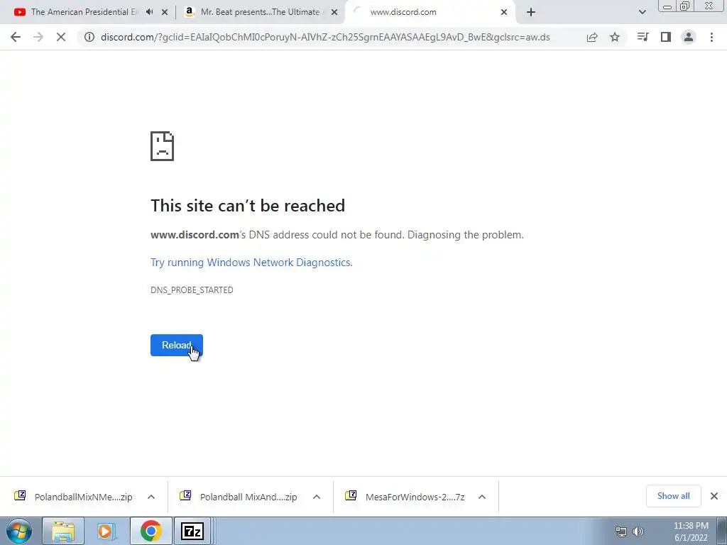727x545 pixels.
Task: Click the discord.com URL address bar
Action: point(325,37)
